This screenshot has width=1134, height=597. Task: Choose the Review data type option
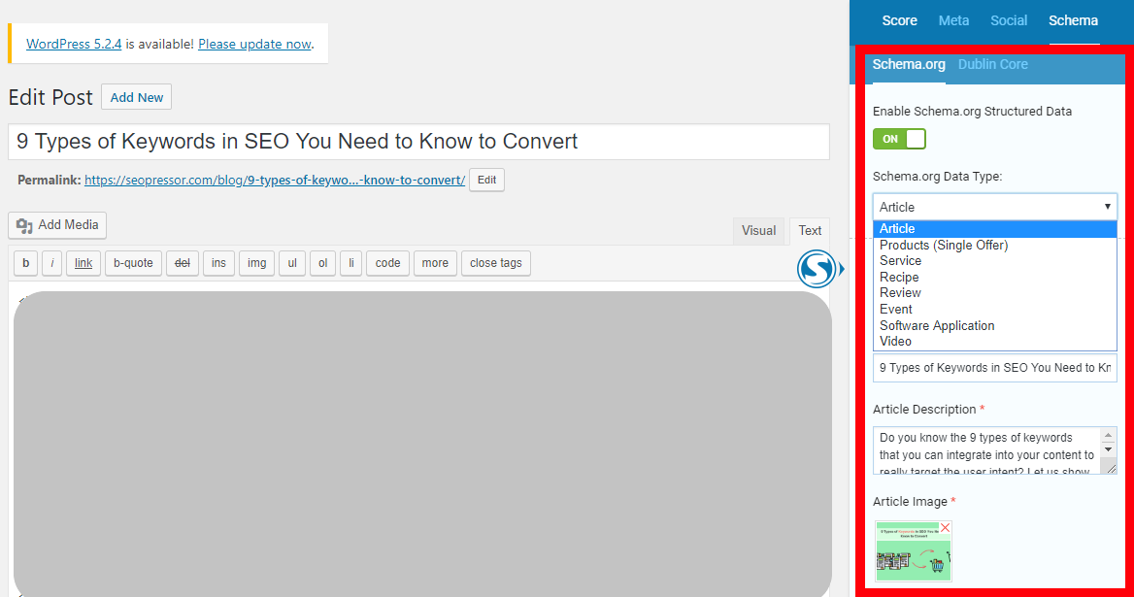pyautogui.click(x=994, y=293)
